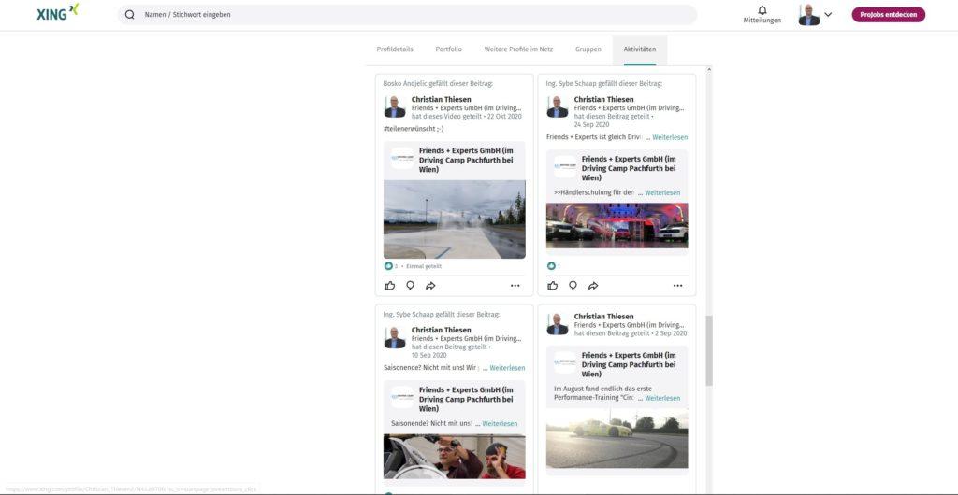Click the activity feed scrollbar thumb

pyautogui.click(x=709, y=350)
